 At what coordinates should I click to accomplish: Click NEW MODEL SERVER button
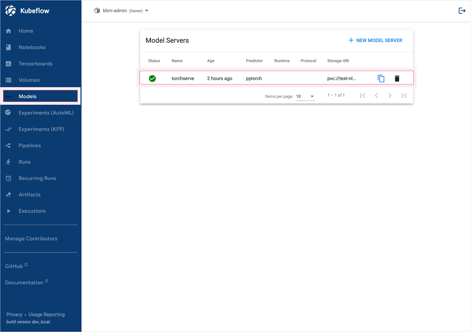click(375, 40)
